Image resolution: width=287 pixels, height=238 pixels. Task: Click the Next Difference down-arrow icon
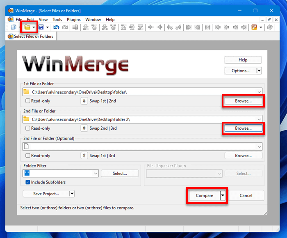[x=86, y=27]
